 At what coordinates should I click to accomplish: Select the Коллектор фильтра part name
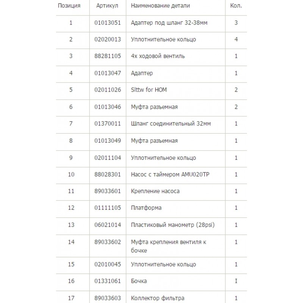pos(158,298)
